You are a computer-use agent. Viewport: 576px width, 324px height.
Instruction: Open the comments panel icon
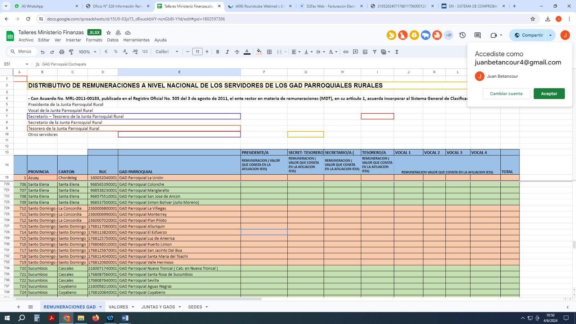[x=477, y=35]
